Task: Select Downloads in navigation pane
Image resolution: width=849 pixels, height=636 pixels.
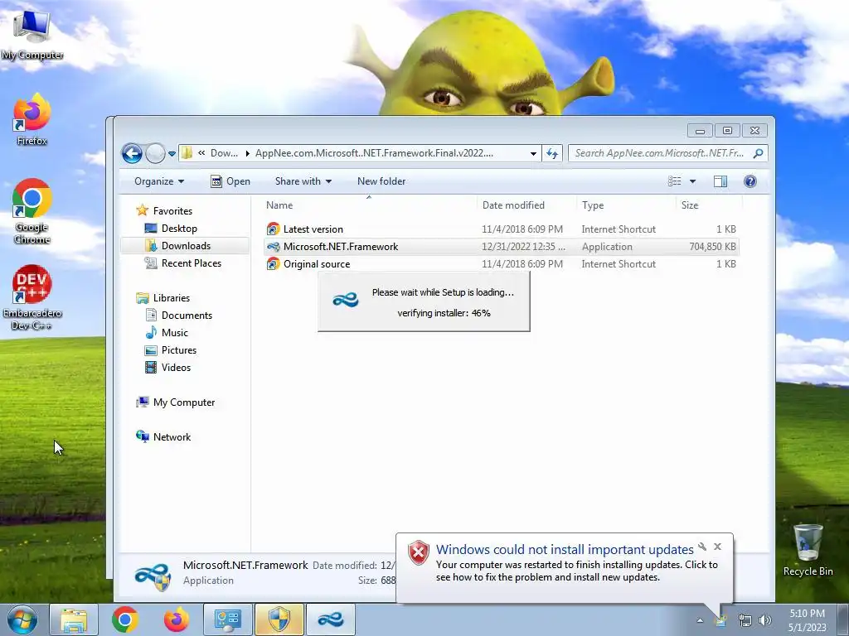Action: (x=186, y=245)
